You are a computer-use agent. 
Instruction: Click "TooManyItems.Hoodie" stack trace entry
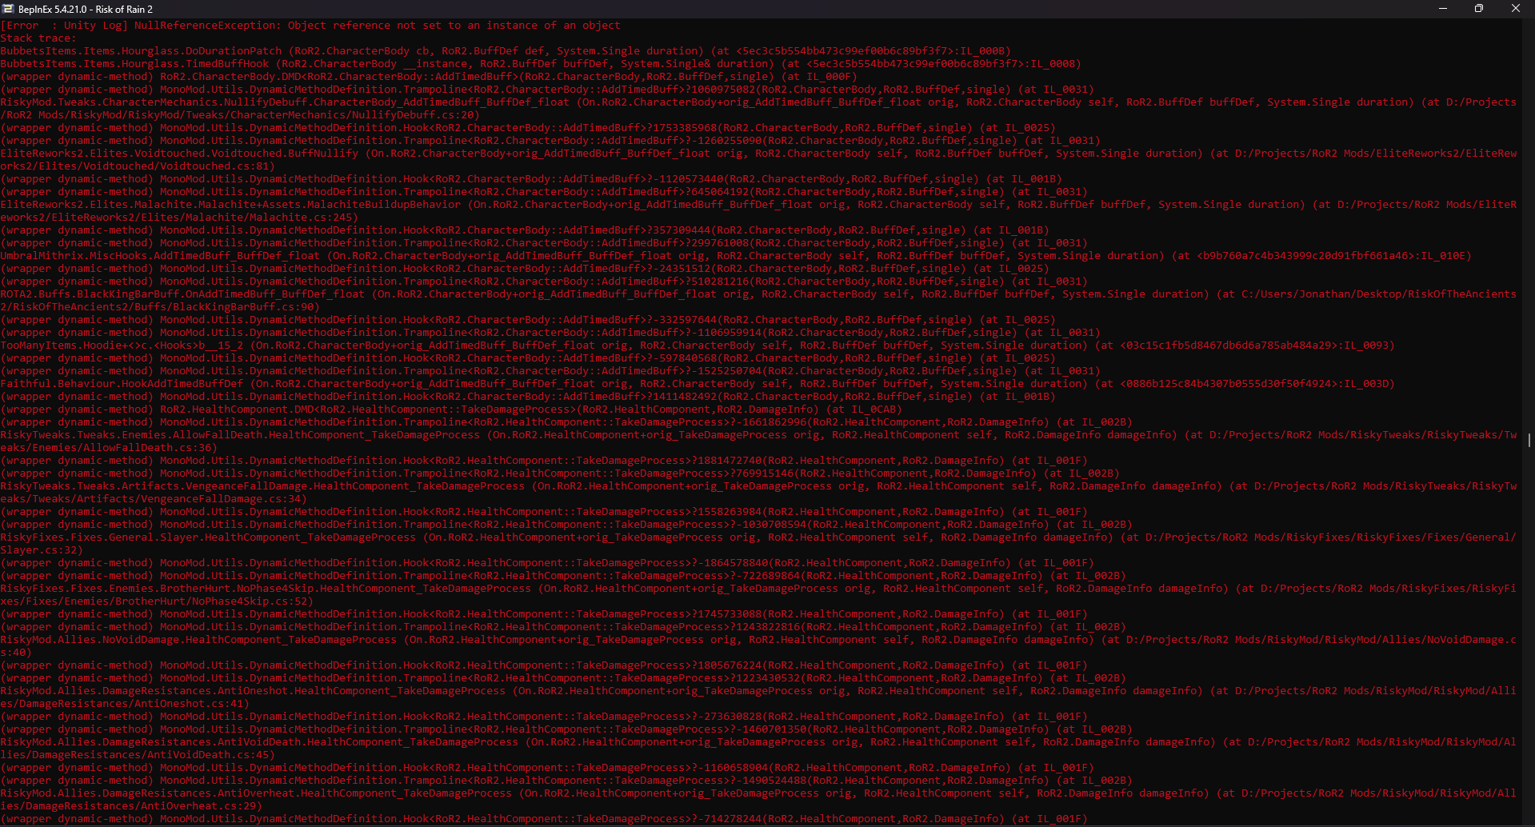[x=61, y=346]
